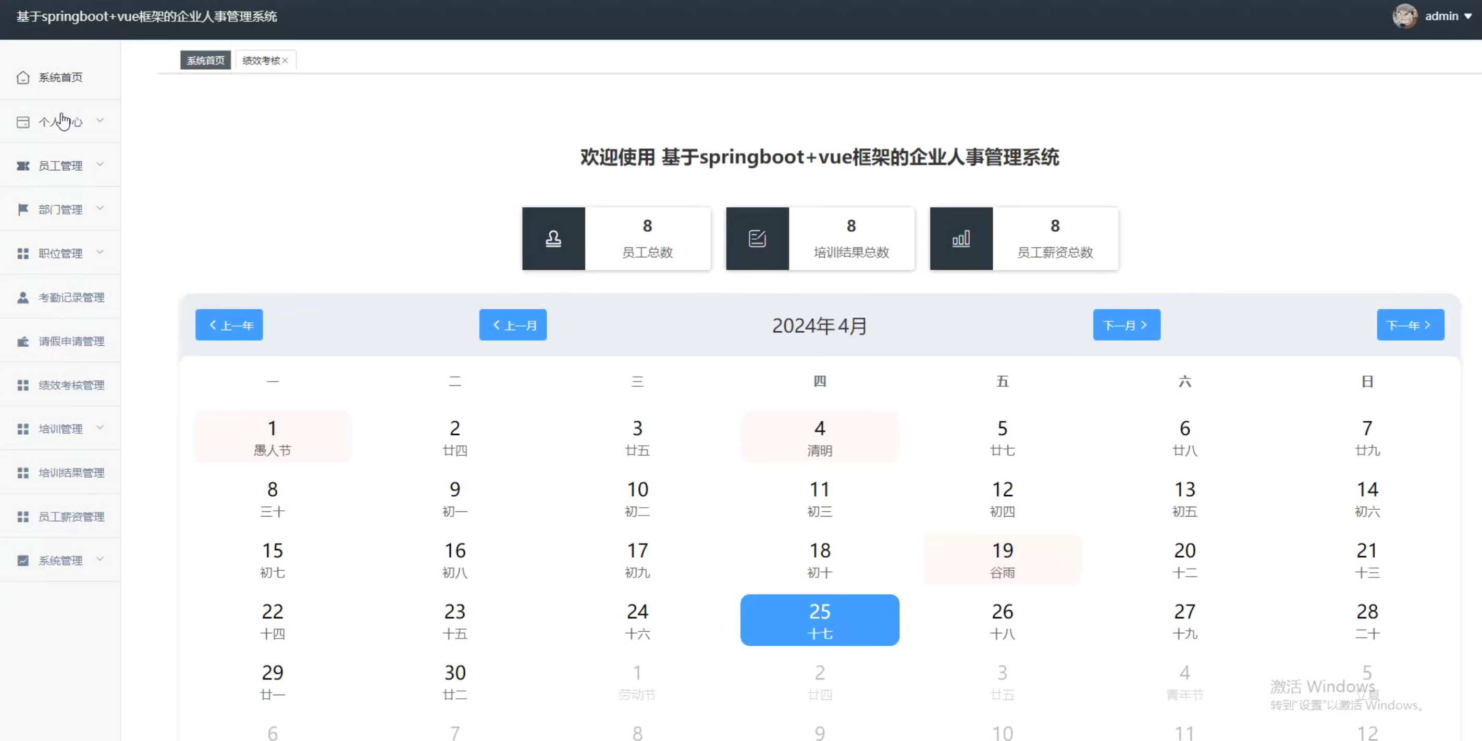Click the 2024年4月 calendar title
Viewport: 1482px width, 741px height.
click(819, 326)
